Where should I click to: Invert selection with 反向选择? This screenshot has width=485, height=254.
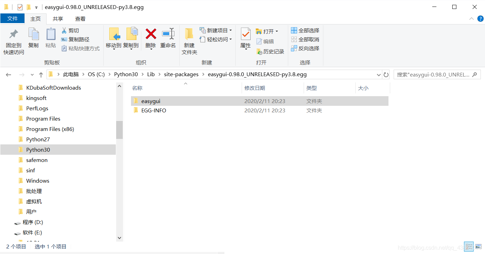[x=305, y=48]
